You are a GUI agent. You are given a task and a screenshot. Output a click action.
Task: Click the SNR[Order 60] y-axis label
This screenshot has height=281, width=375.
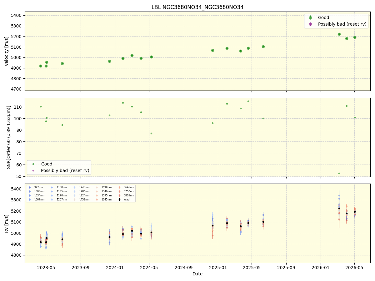[9, 137]
